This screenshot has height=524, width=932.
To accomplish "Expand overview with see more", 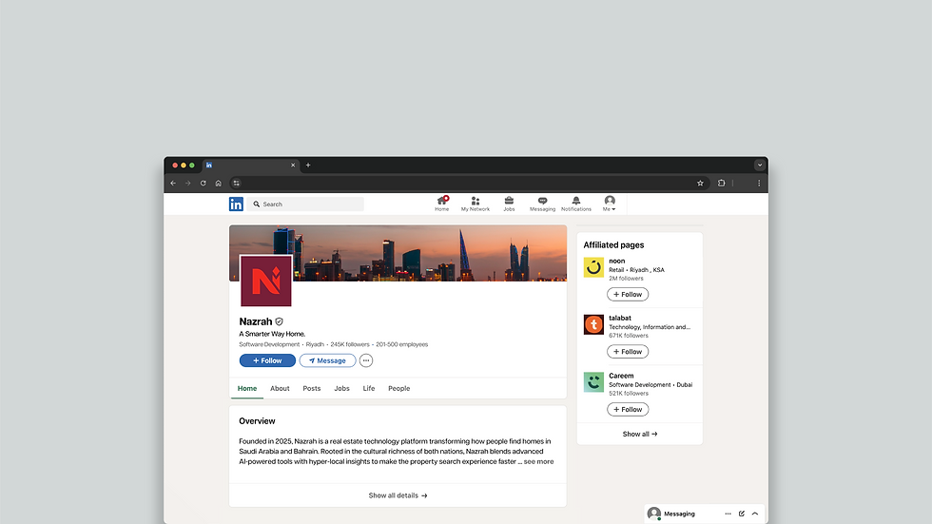I will coord(538,461).
